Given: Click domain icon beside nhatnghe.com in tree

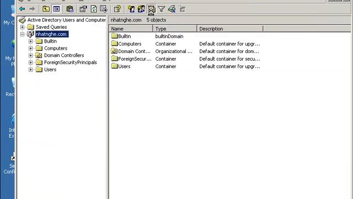Looking at the screenshot, I should (x=30, y=34).
